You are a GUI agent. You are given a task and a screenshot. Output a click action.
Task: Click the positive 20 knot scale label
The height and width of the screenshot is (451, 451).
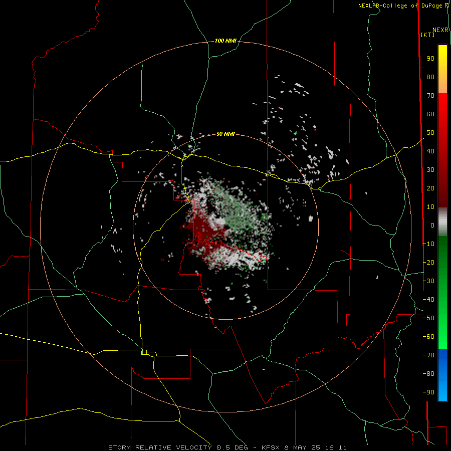click(430, 188)
